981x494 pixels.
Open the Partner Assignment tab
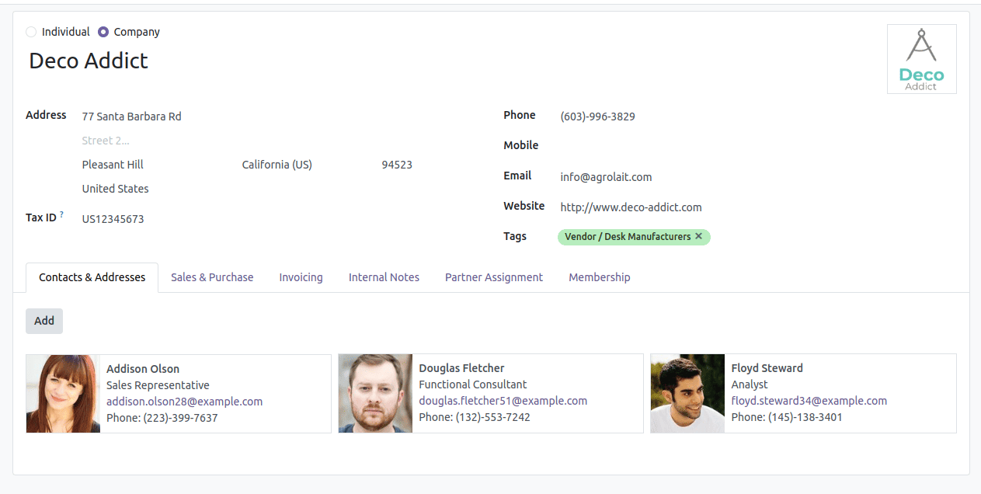493,277
